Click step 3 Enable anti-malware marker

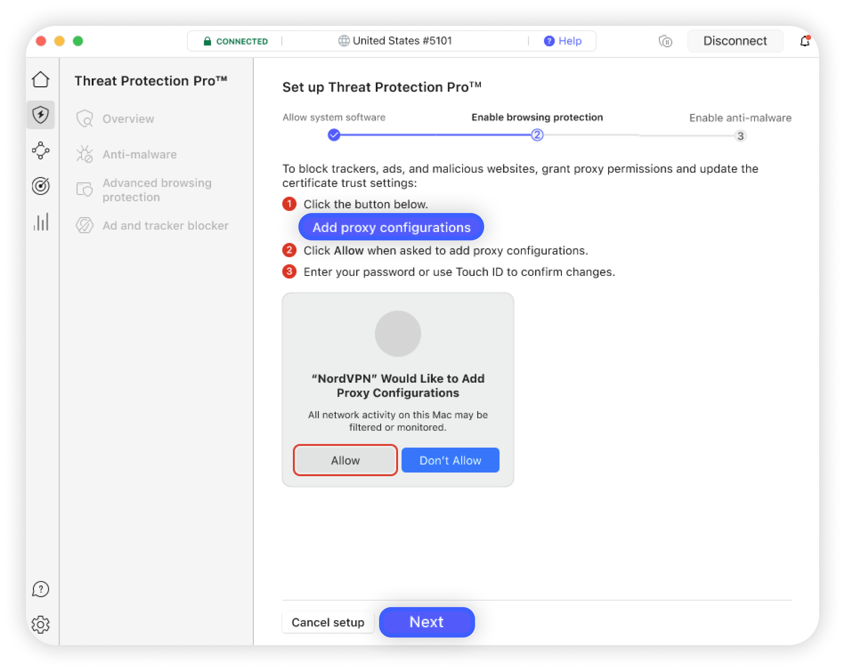pos(740,136)
